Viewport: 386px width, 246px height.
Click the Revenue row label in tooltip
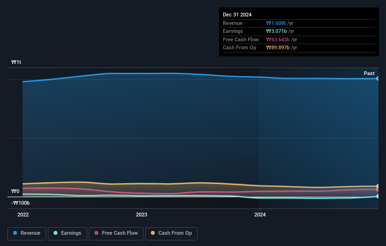[233, 23]
